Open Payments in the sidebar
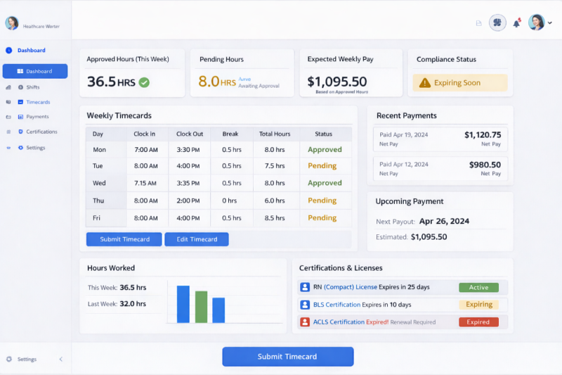This screenshot has height=375, width=562. pyautogui.click(x=37, y=117)
